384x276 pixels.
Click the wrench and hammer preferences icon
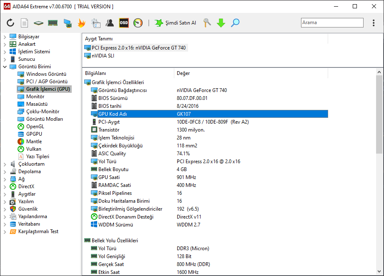click(x=207, y=23)
